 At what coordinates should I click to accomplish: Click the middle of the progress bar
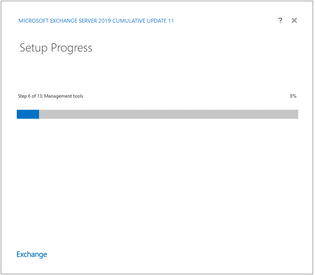click(158, 114)
